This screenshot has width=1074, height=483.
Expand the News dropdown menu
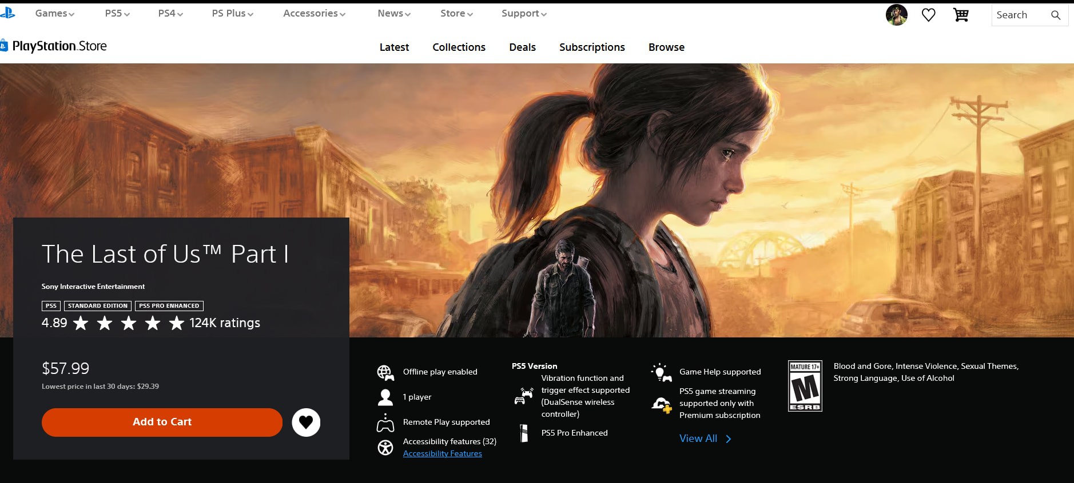[x=394, y=13]
